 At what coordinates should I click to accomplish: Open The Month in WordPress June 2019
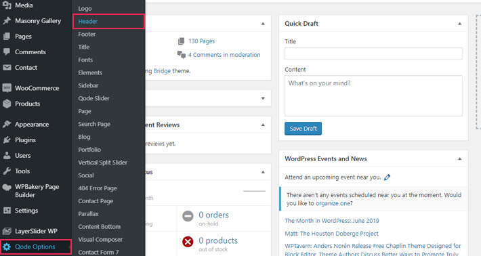pos(331,221)
